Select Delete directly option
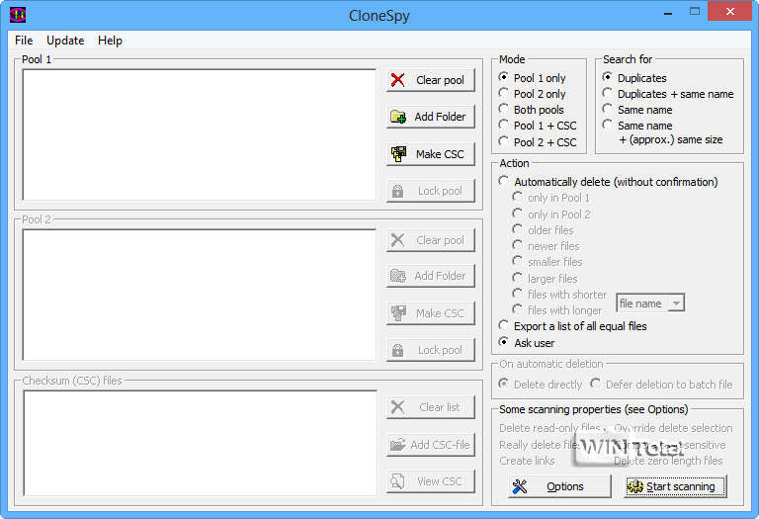 (541, 384)
